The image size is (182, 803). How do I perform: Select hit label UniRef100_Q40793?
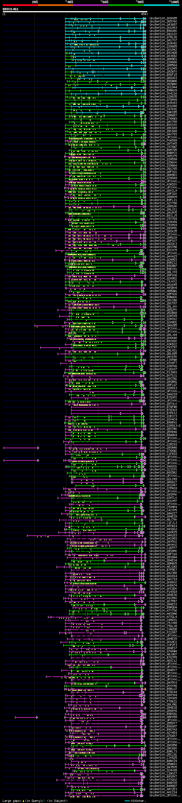pyautogui.click(x=163, y=134)
